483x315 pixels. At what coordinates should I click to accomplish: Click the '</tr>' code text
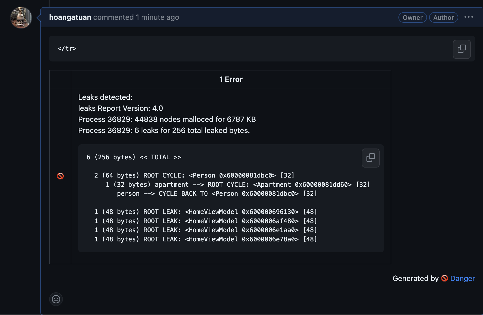point(67,49)
